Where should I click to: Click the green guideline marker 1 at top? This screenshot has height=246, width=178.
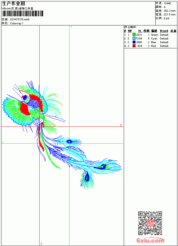click(71, 27)
